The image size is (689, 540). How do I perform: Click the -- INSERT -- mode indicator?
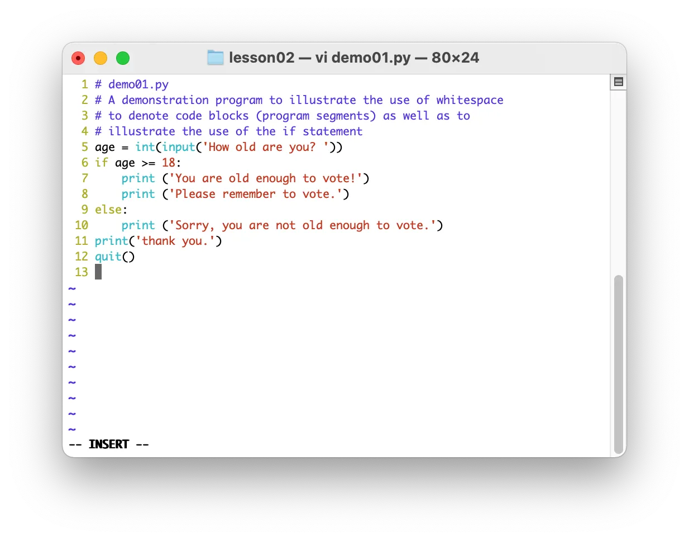pyautogui.click(x=109, y=443)
